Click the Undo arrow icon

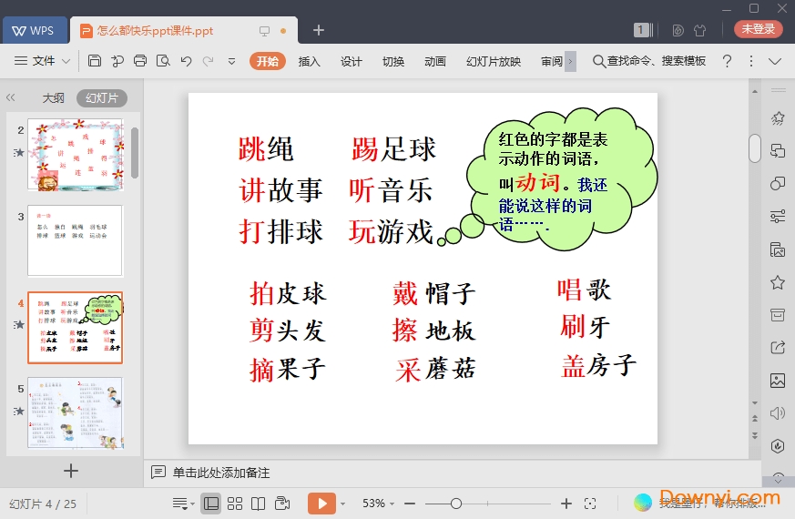(186, 61)
